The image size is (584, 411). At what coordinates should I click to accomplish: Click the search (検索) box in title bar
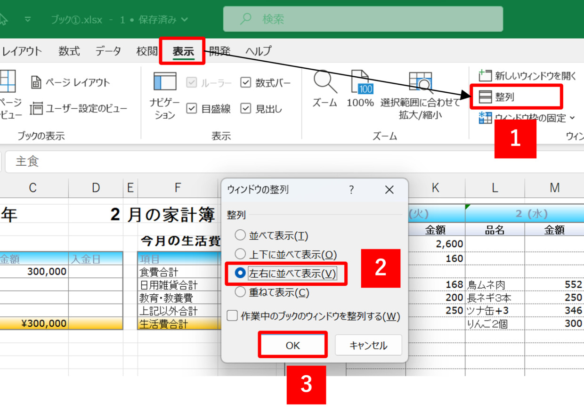coord(363,19)
